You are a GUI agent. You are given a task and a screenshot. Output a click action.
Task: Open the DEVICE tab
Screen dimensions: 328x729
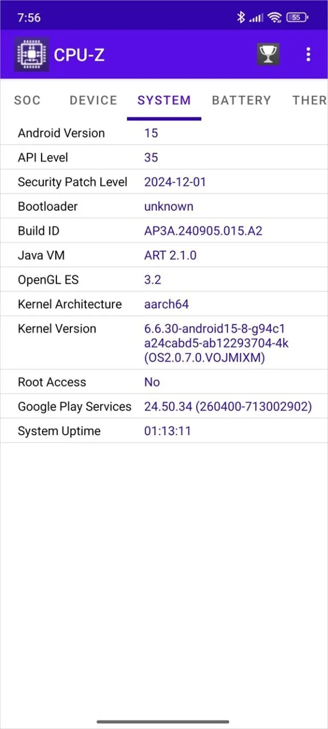[93, 100]
